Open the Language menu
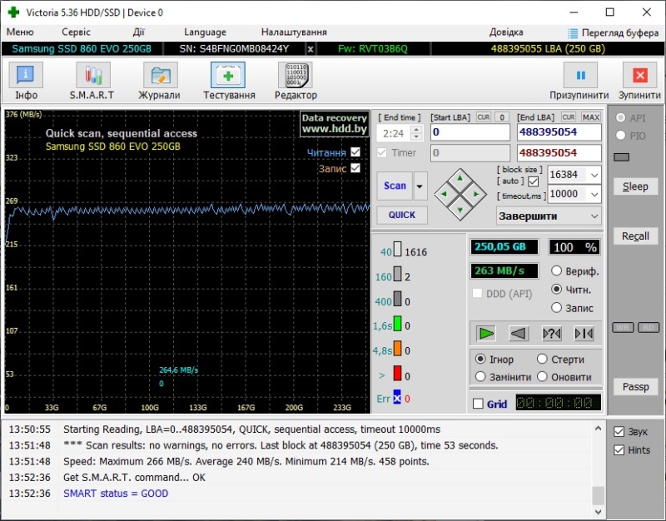The image size is (666, 521). click(x=205, y=32)
